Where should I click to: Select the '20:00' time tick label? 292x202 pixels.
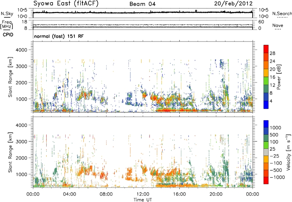click(x=216, y=194)
